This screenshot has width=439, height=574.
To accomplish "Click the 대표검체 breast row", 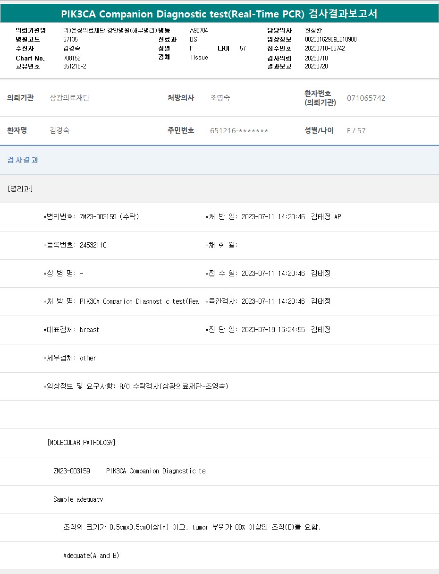I will [x=71, y=330].
